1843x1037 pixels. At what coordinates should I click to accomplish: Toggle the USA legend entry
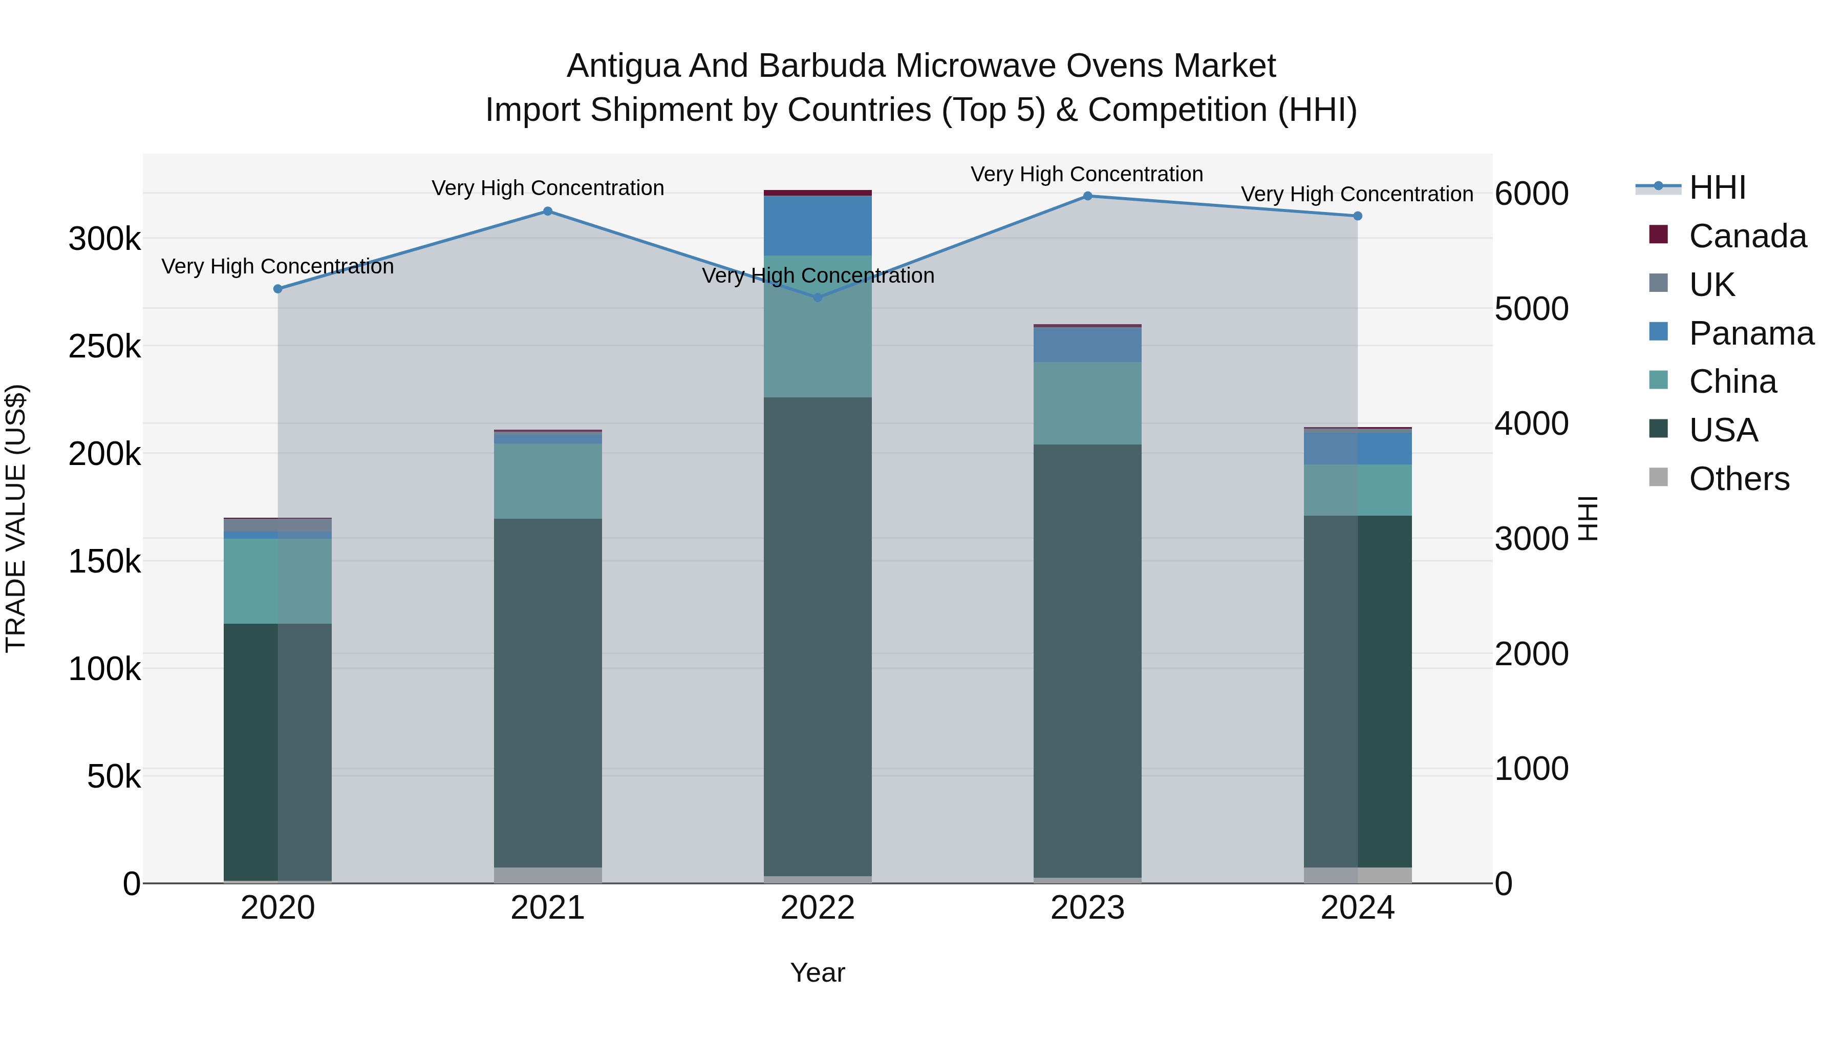click(x=1703, y=430)
